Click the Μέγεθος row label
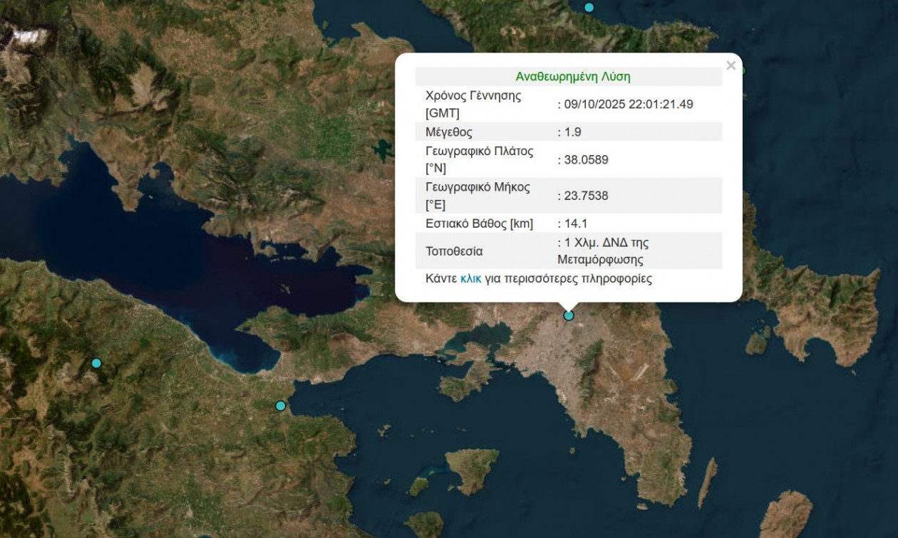The image size is (898, 538). [x=448, y=132]
